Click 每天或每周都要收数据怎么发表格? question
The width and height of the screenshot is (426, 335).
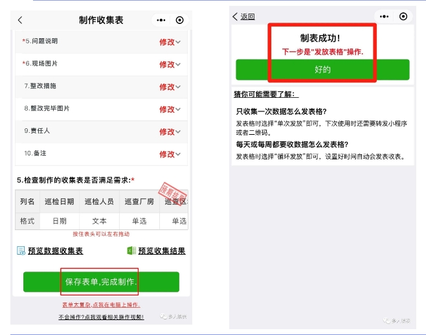[292, 144]
